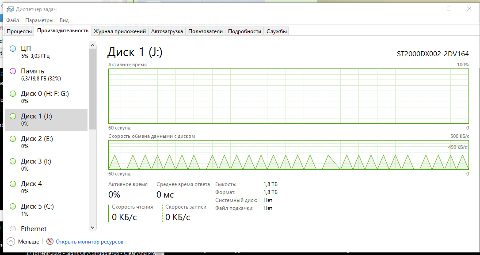Switch to the Автозагрузка tab

(x=167, y=31)
